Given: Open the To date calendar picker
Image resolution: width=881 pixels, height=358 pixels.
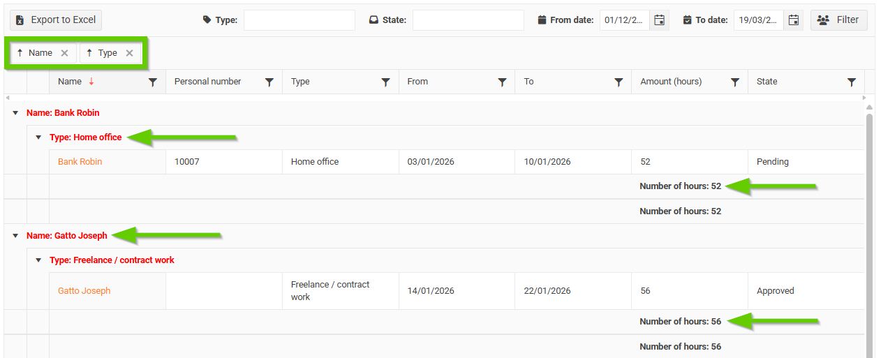Looking at the screenshot, I should [793, 20].
